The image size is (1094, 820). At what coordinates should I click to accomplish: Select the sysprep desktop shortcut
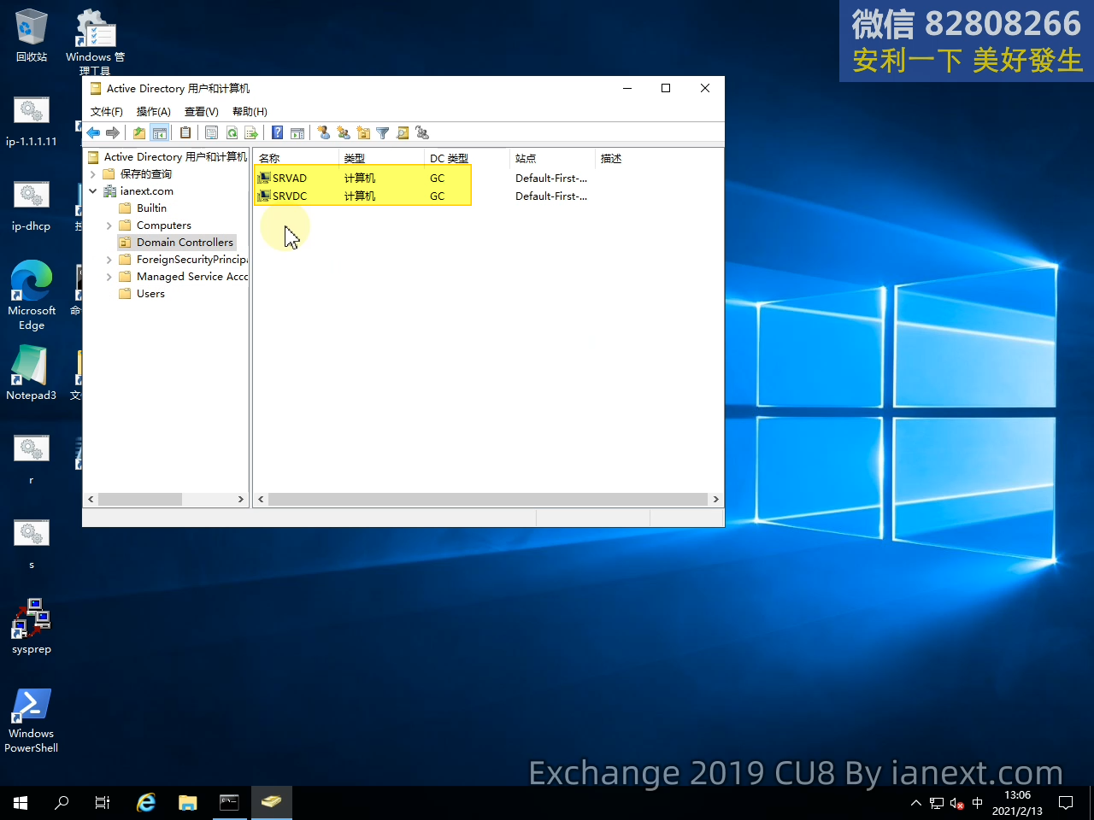click(32, 627)
